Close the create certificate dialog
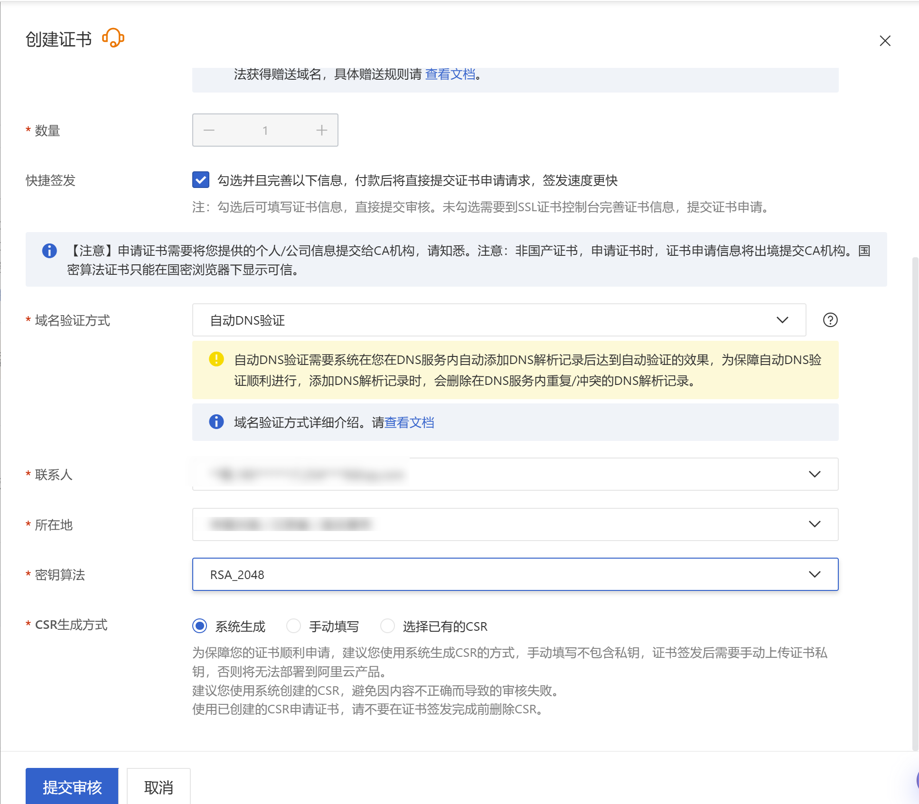 [x=885, y=41]
